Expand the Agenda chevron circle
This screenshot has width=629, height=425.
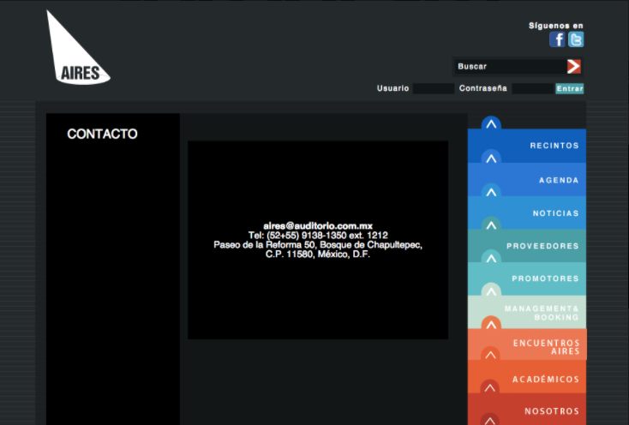pos(491,158)
